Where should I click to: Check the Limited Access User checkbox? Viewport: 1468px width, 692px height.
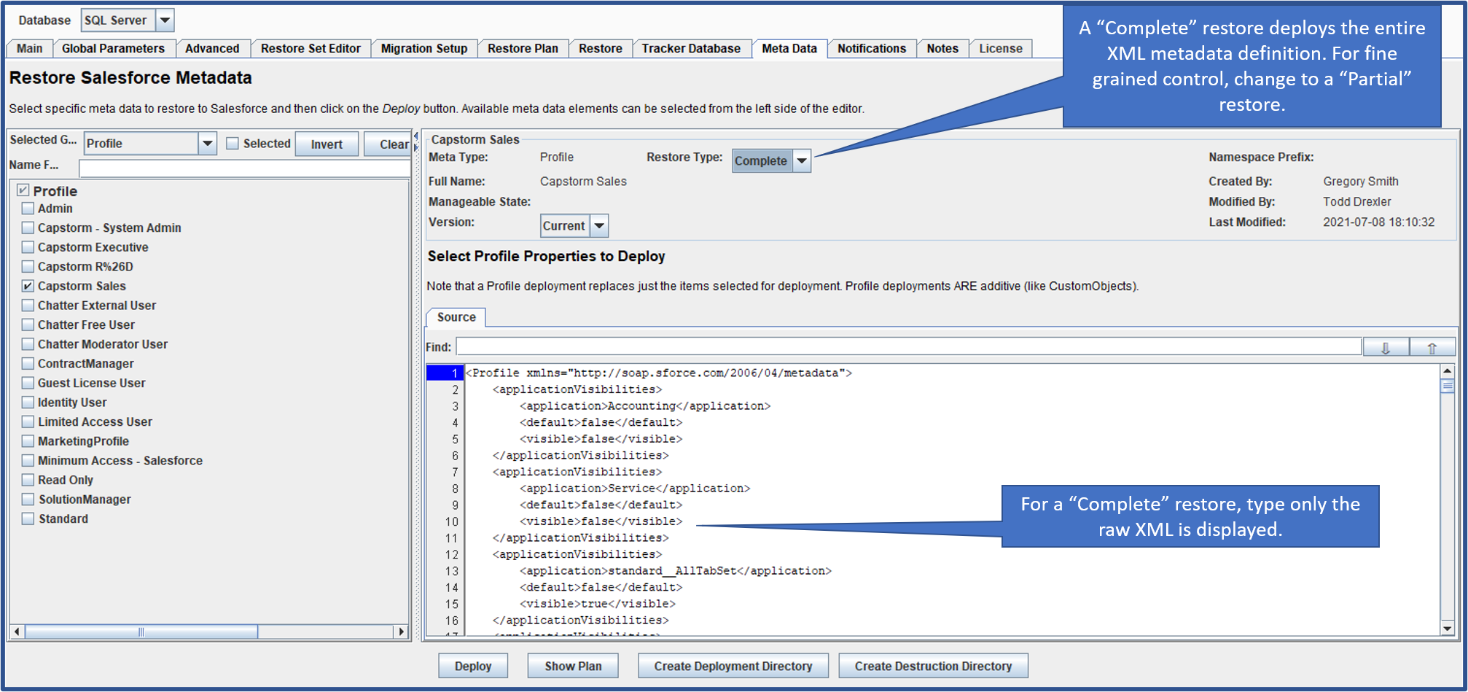[28, 421]
